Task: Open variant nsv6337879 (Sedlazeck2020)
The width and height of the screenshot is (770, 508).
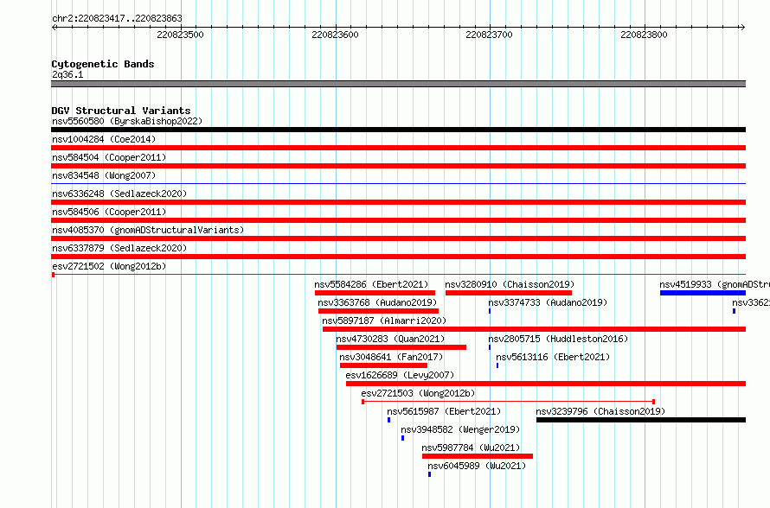Action: point(119,248)
